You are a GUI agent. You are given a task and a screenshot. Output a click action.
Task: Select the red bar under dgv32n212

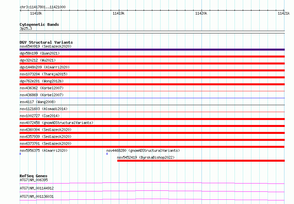[152, 63]
